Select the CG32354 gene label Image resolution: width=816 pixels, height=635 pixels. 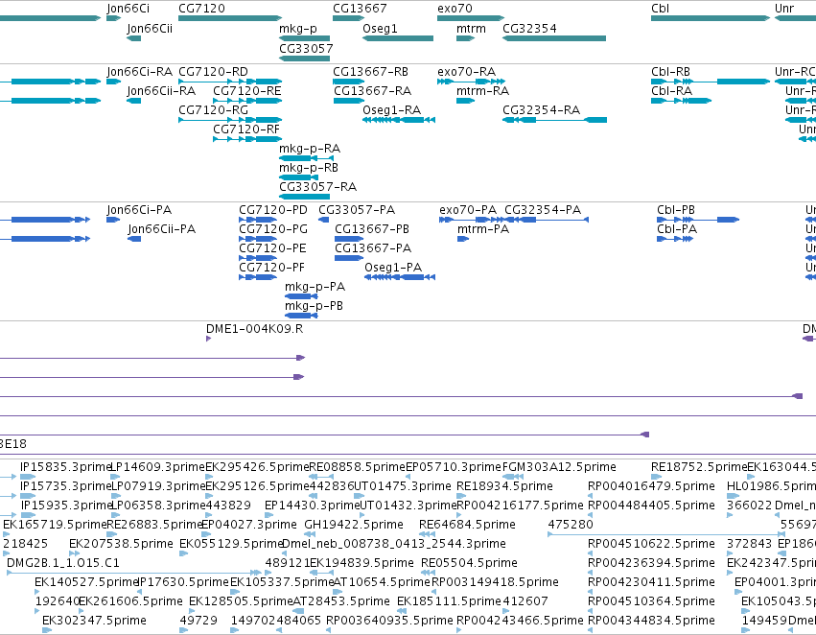click(x=529, y=28)
